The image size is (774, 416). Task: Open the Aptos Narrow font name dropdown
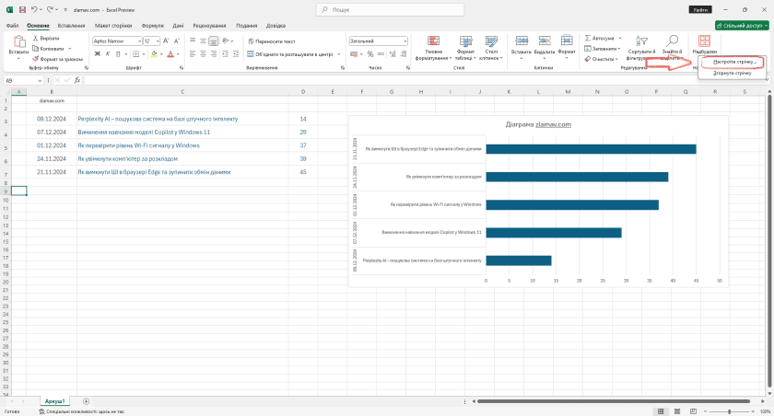click(139, 40)
